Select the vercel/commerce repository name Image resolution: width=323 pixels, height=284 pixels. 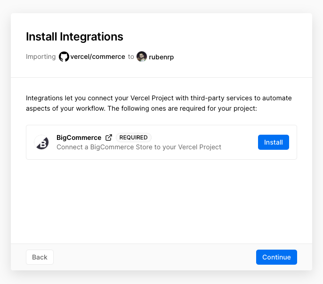[x=97, y=57]
